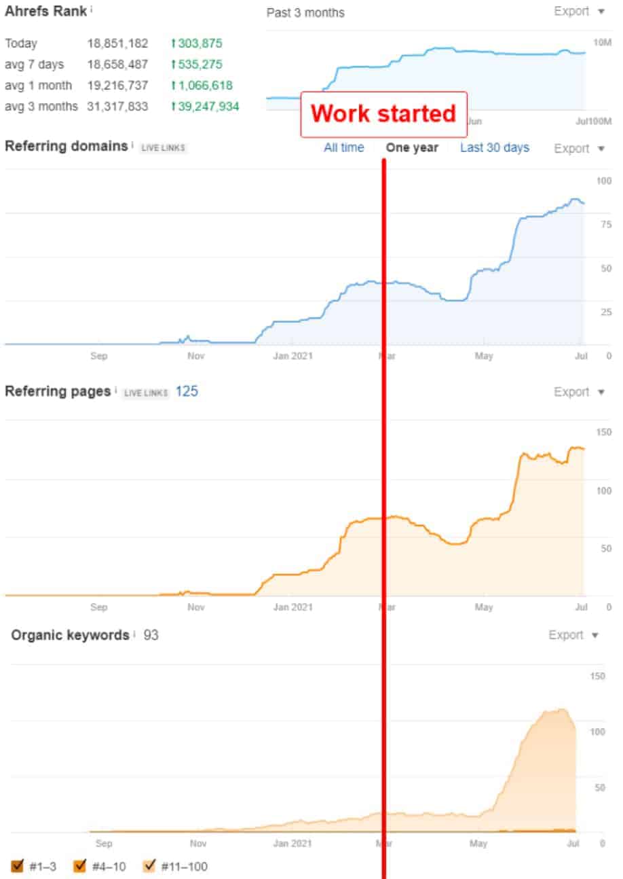The height and width of the screenshot is (879, 623).
Task: Disable the #11–100 positions checkbox
Action: 149,866
